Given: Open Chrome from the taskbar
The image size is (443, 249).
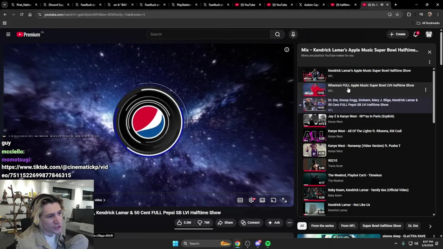Looking at the screenshot, I should coord(237,243).
